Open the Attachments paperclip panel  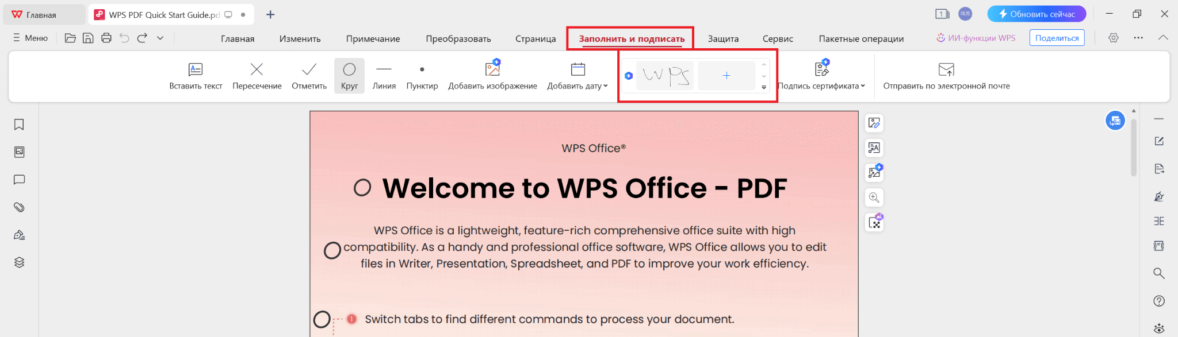coord(19,207)
